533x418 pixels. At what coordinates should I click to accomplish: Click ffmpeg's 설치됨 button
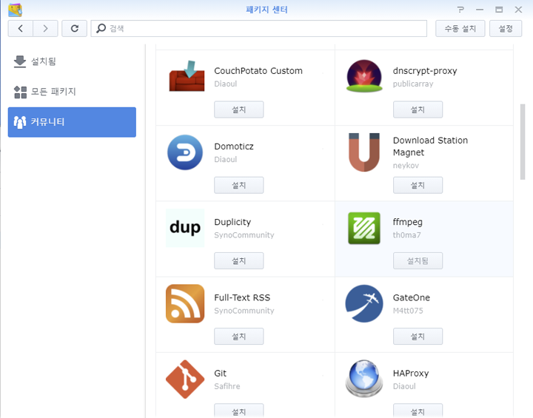point(418,260)
